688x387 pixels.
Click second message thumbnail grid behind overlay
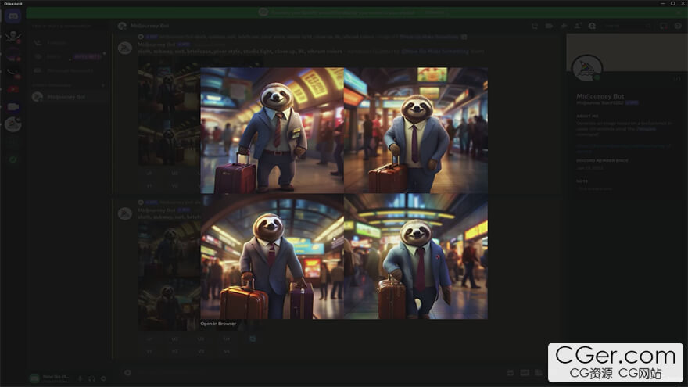point(169,276)
